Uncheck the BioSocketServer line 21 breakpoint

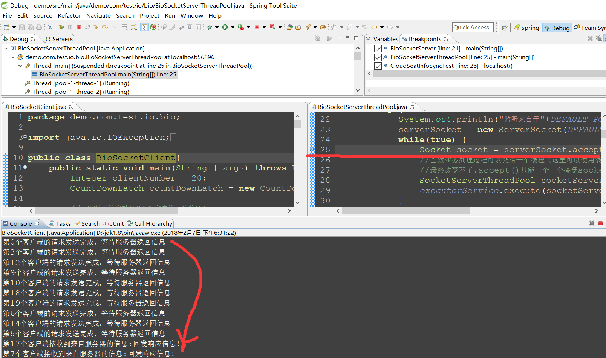point(378,49)
